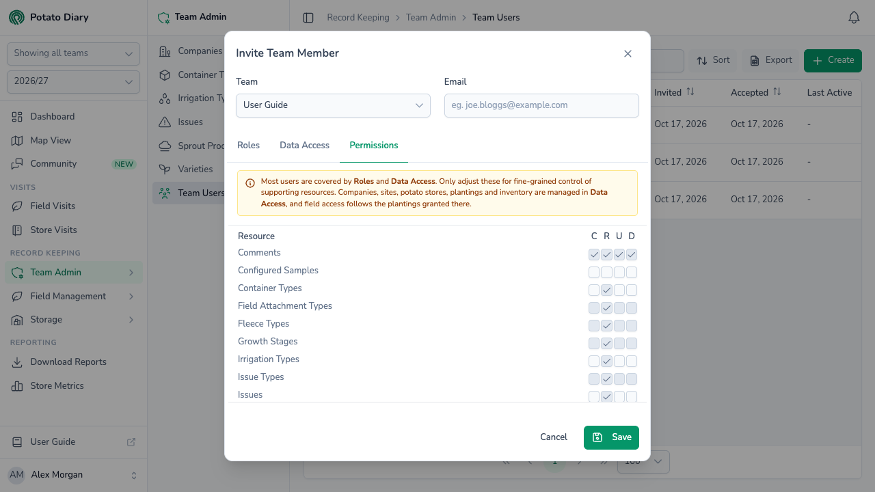
Task: Open the Showing all teams dropdown
Action: 73,54
